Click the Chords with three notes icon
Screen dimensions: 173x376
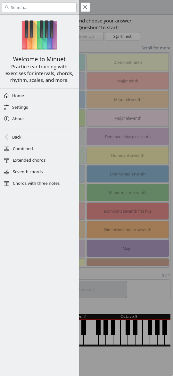pyautogui.click(x=7, y=183)
